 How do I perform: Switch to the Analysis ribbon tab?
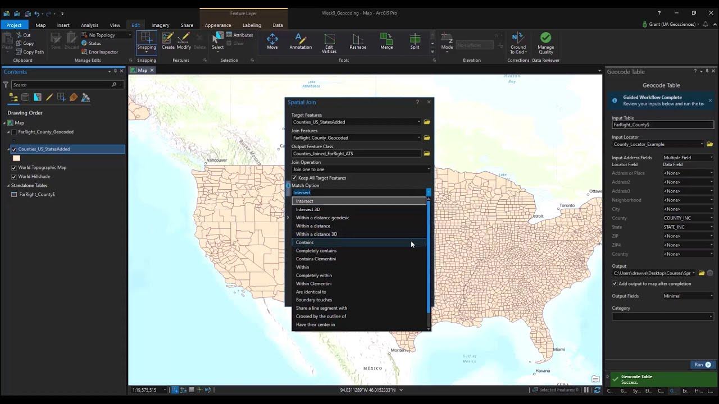pos(89,25)
